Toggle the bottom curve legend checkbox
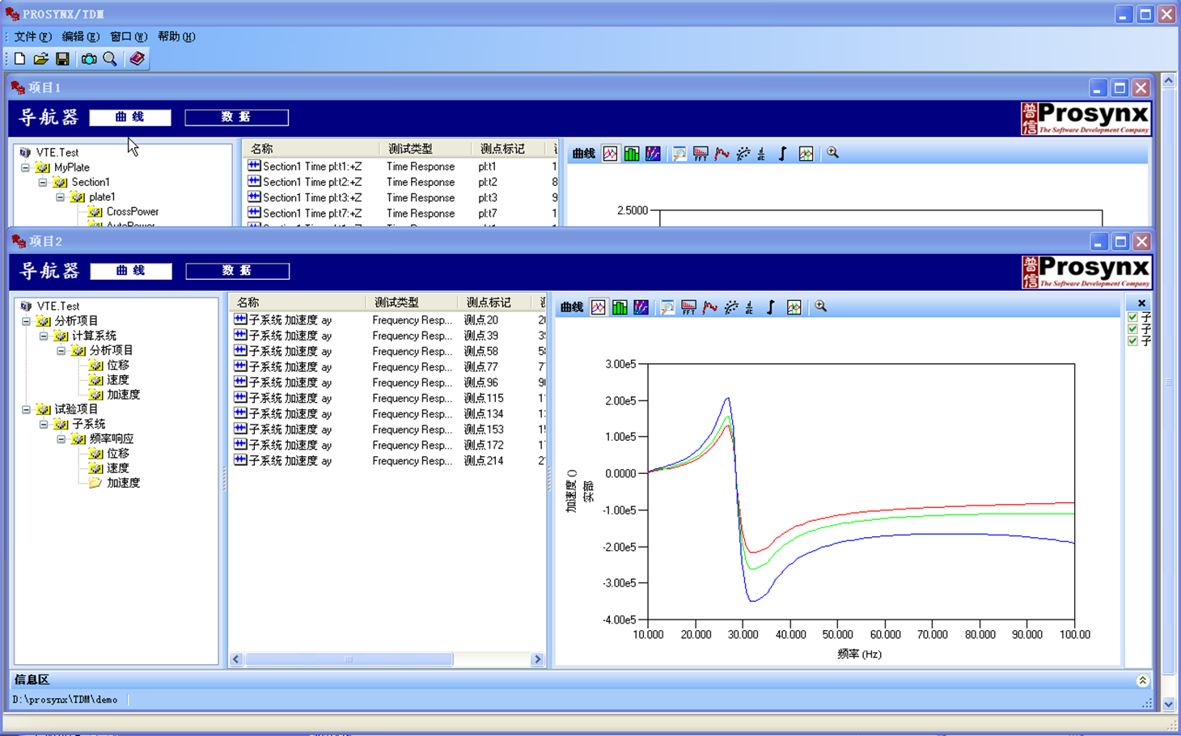 [1132, 341]
